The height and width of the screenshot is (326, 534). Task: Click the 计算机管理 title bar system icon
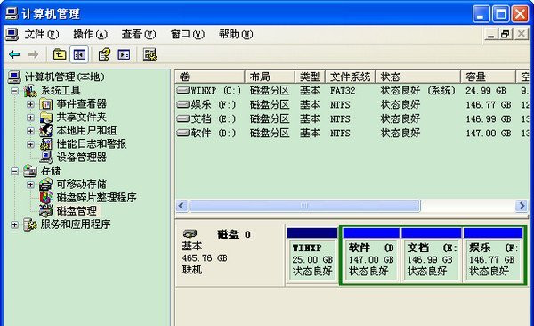click(x=12, y=13)
